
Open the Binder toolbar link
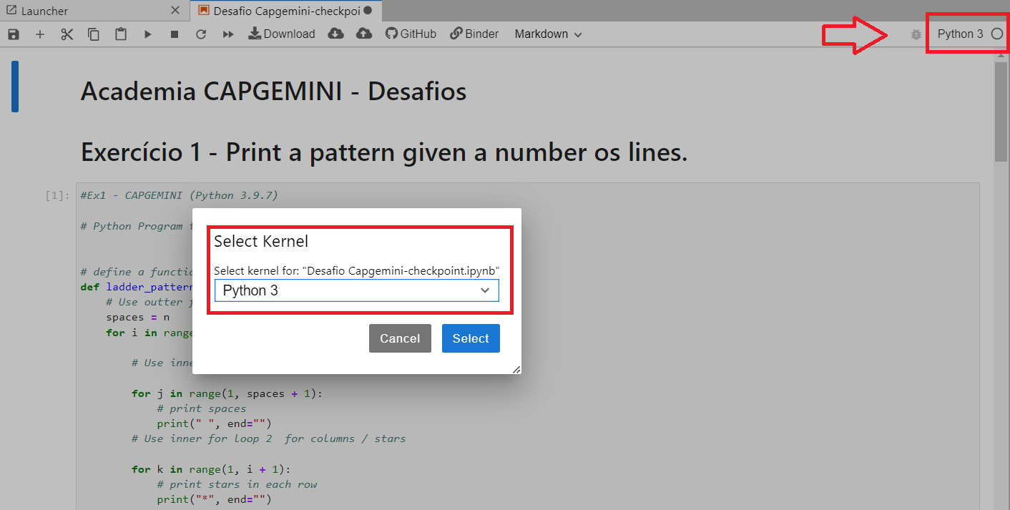[474, 34]
